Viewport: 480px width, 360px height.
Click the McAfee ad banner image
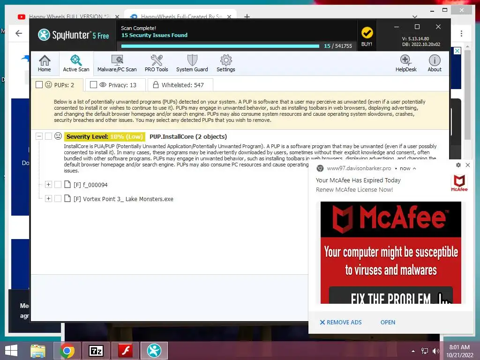tap(390, 253)
